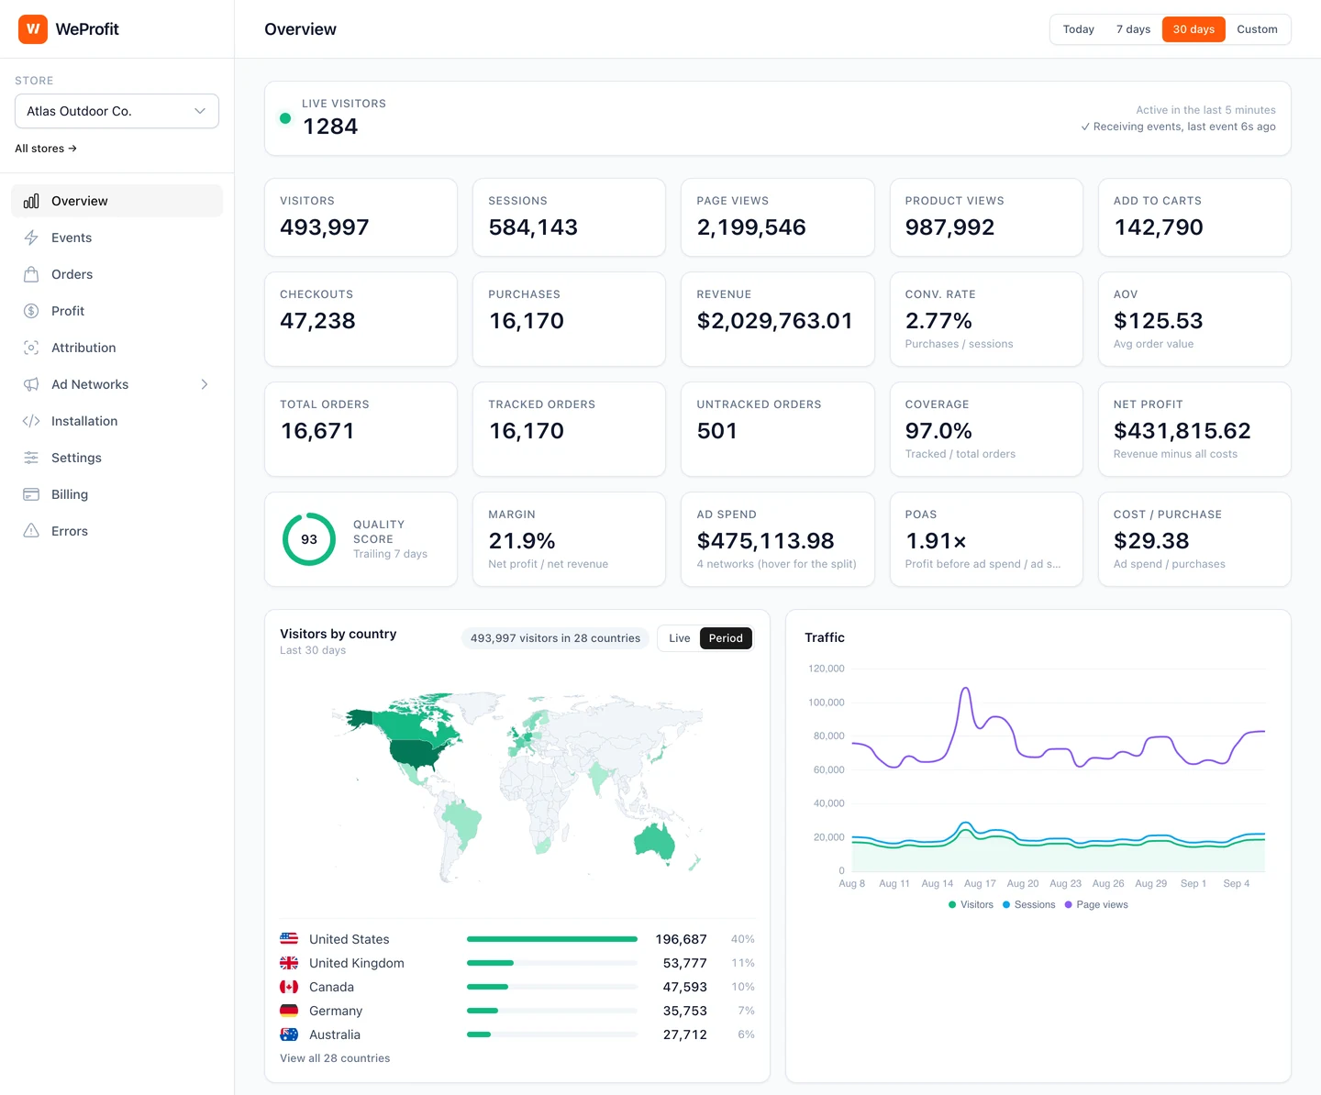Screen dimensions: 1321x1095
Task: Select the Custom date range
Action: [x=1257, y=29]
